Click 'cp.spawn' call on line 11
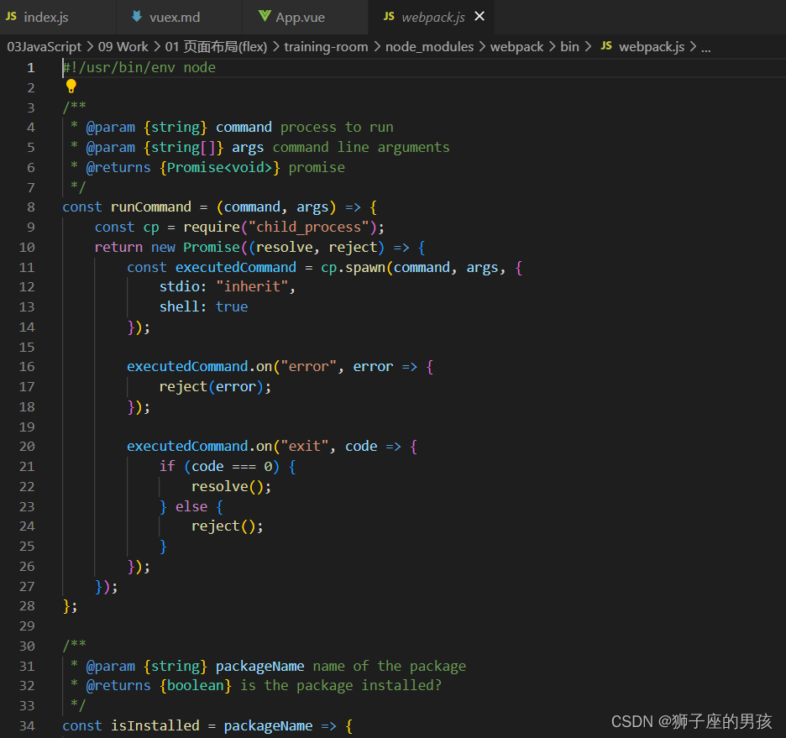786x738 pixels. coord(353,267)
